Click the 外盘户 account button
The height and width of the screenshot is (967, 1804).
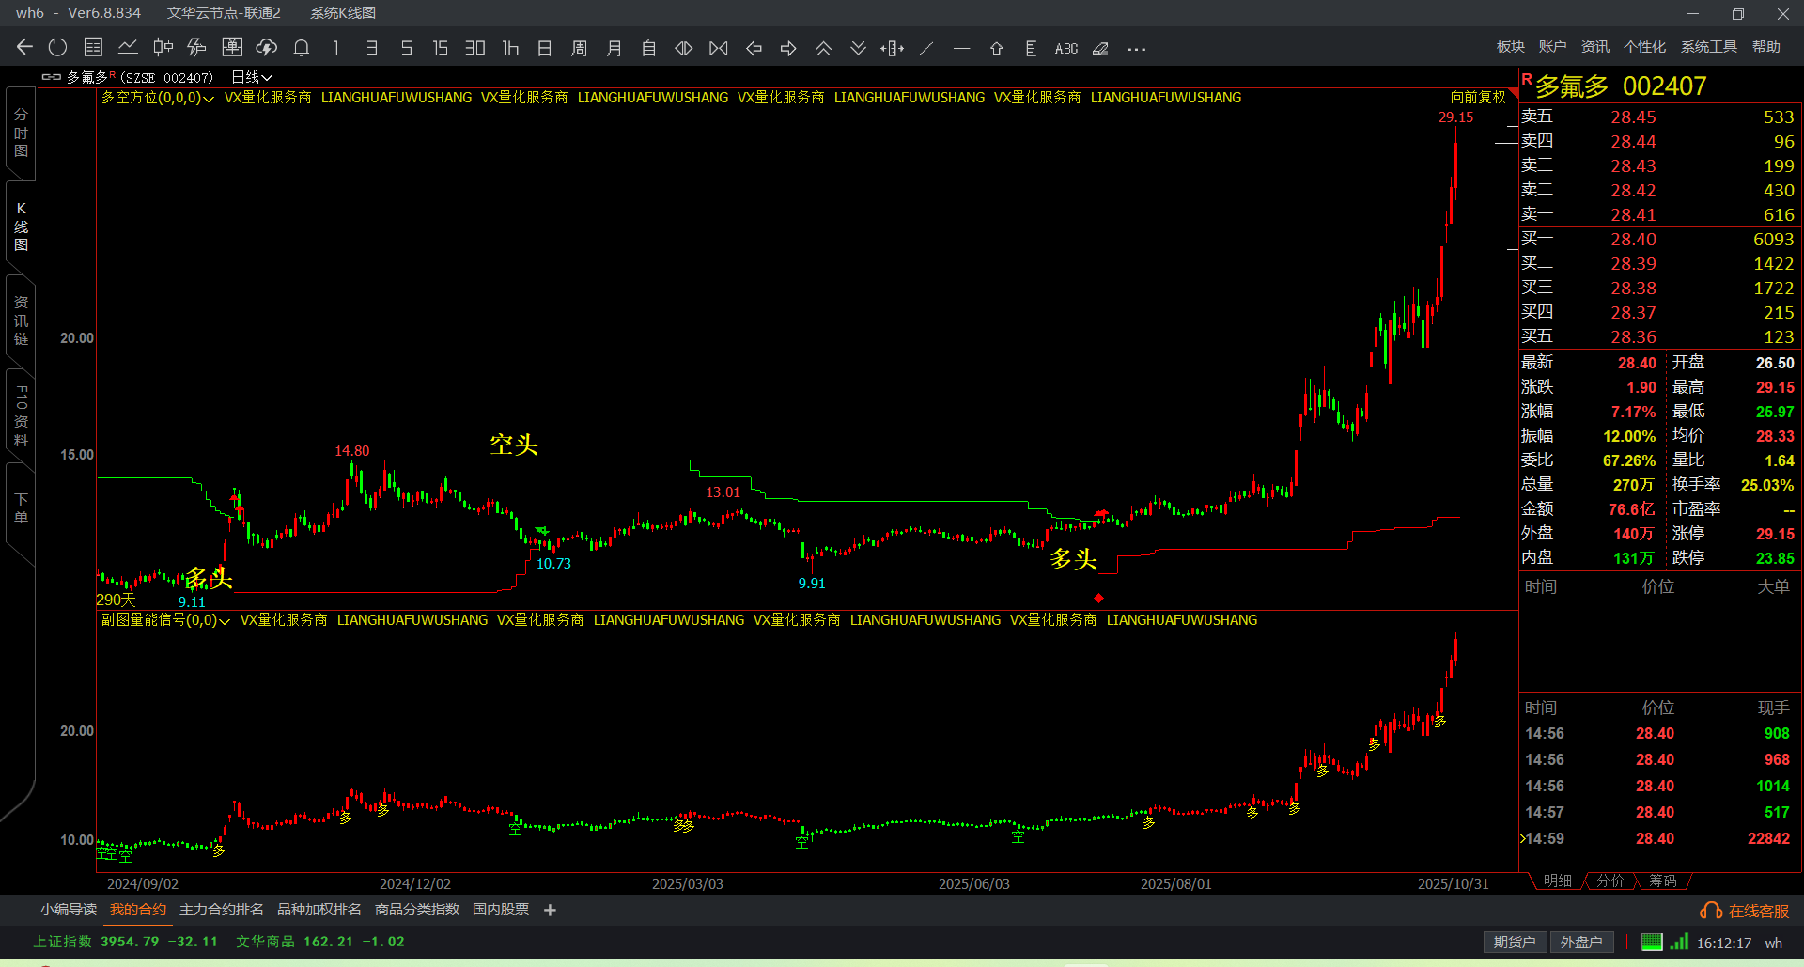1581,942
